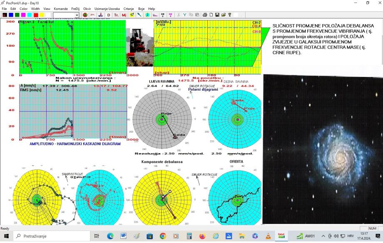Pick the cyan color swatch

point(30,15)
